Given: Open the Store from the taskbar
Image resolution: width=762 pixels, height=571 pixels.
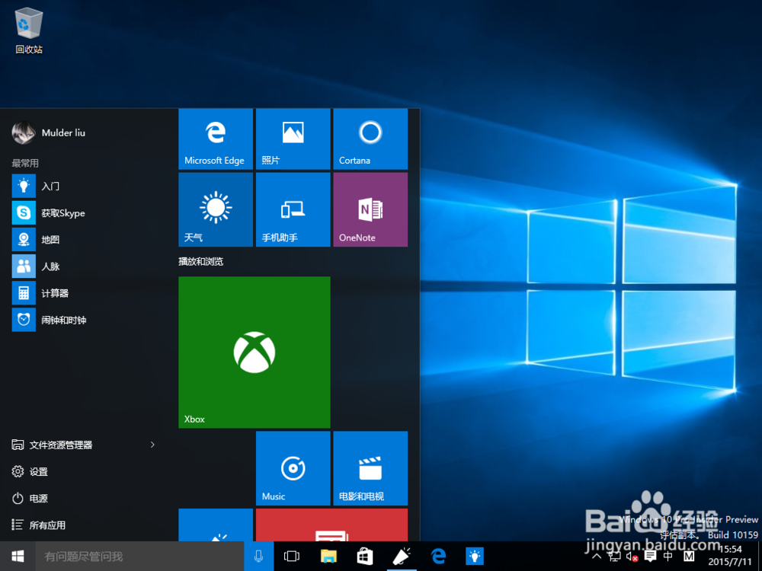Looking at the screenshot, I should [x=365, y=556].
